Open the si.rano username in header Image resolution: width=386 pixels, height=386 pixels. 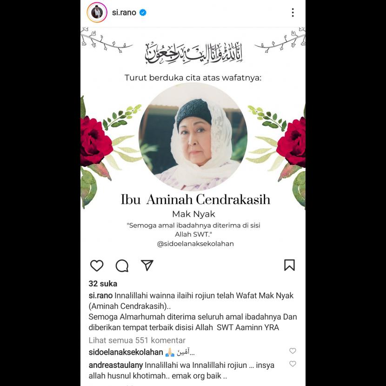[x=124, y=12]
